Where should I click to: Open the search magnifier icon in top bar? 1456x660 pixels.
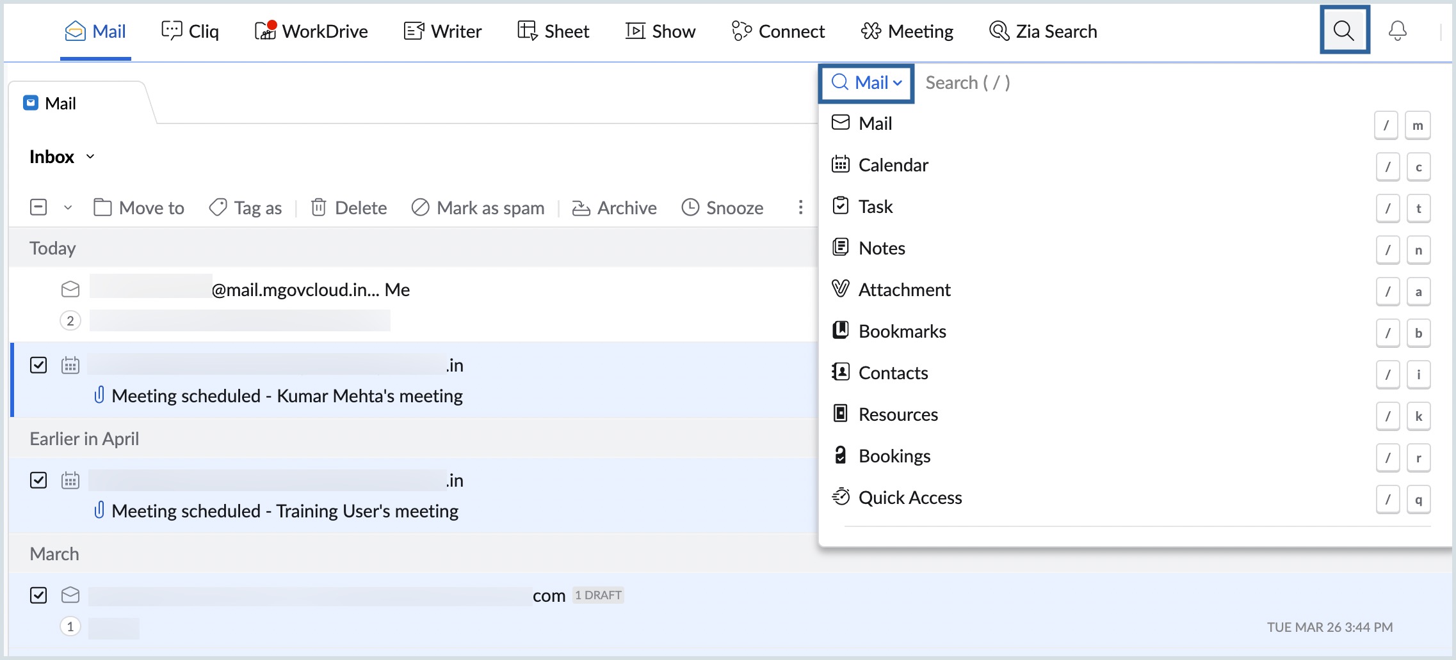tap(1344, 30)
